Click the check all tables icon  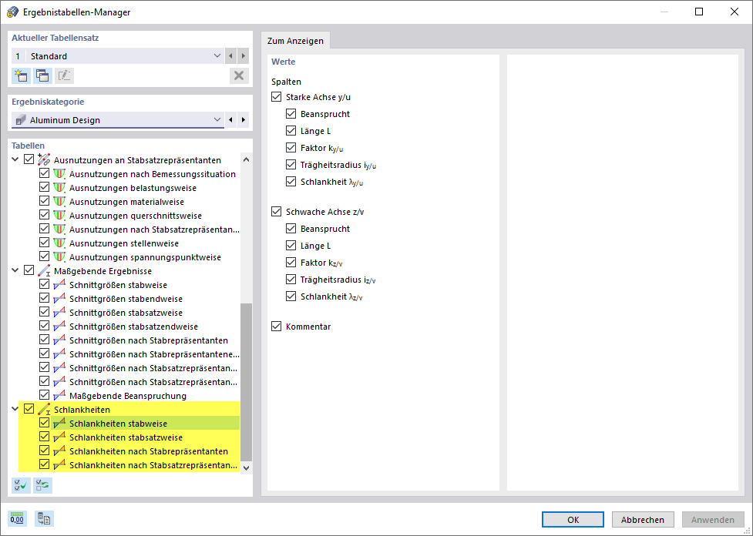click(21, 485)
